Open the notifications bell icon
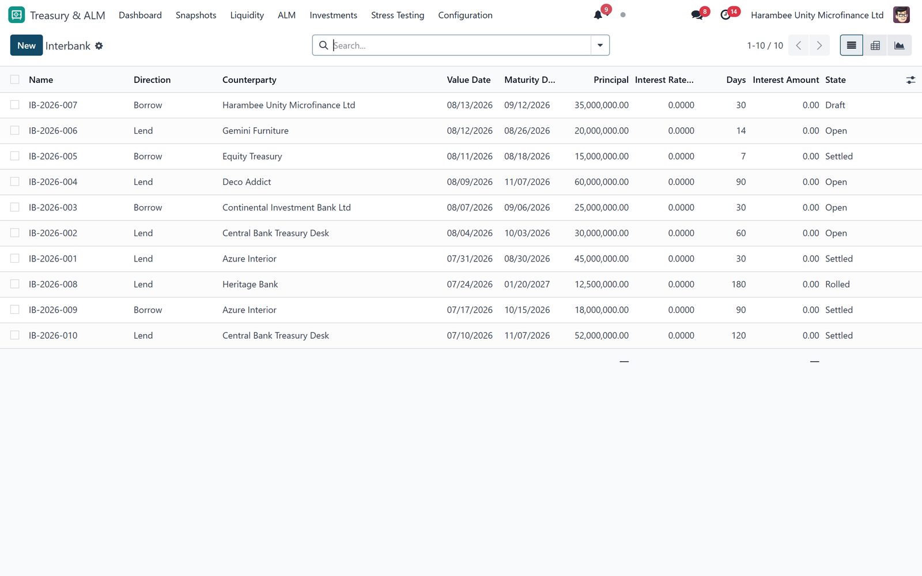This screenshot has width=922, height=576. tap(598, 15)
